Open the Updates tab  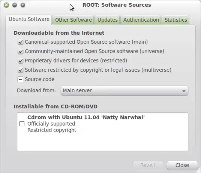(107, 20)
